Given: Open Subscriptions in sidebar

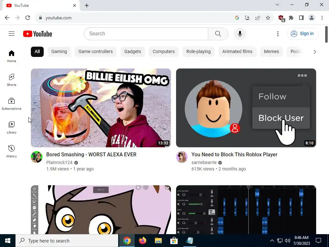Looking at the screenshot, I should click(12, 104).
